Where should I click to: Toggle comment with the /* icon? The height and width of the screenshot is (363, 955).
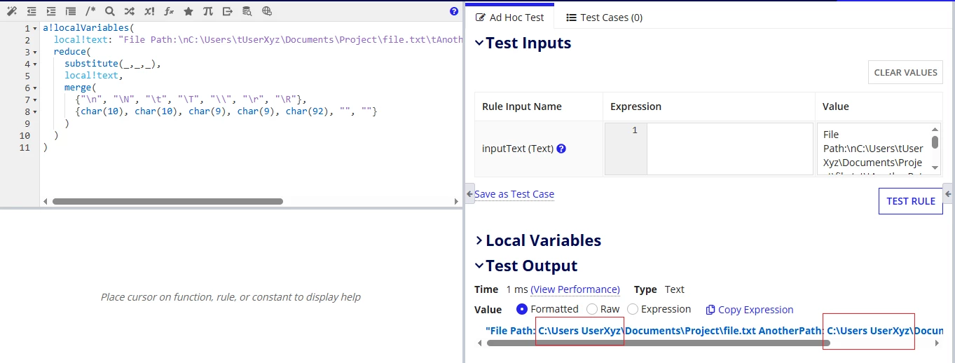coord(90,11)
